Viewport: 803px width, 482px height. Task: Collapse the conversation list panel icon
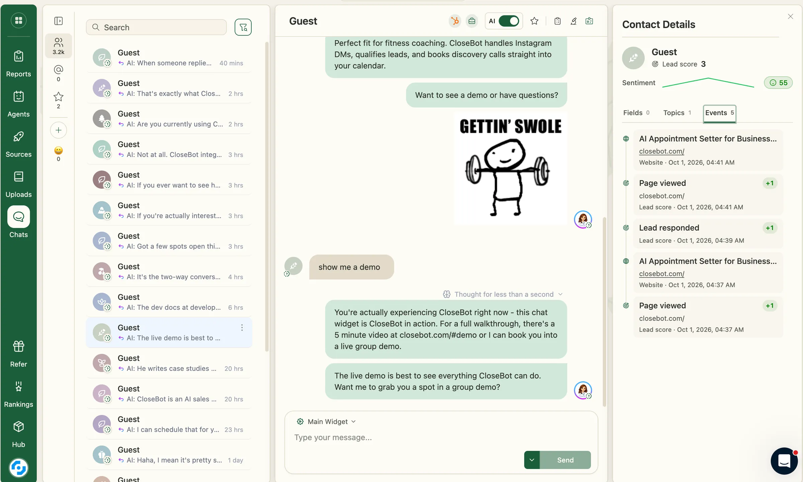[x=59, y=21]
